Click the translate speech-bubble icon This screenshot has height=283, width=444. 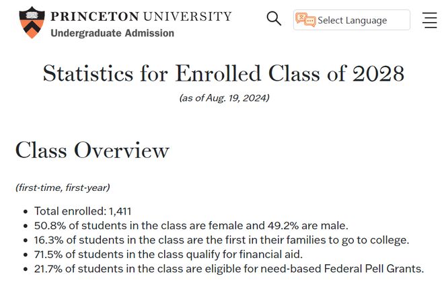coord(305,19)
